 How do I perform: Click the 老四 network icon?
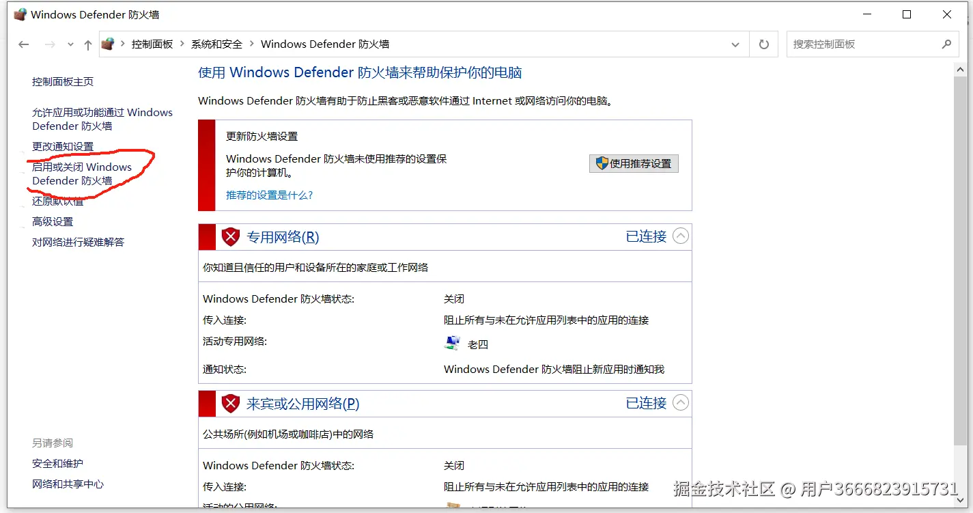coord(451,344)
